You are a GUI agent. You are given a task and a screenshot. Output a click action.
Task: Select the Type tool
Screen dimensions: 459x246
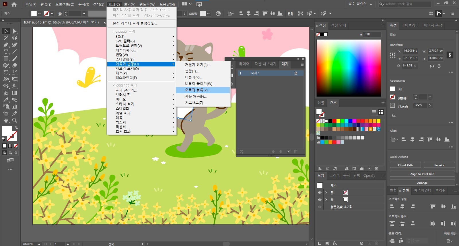[6, 52]
